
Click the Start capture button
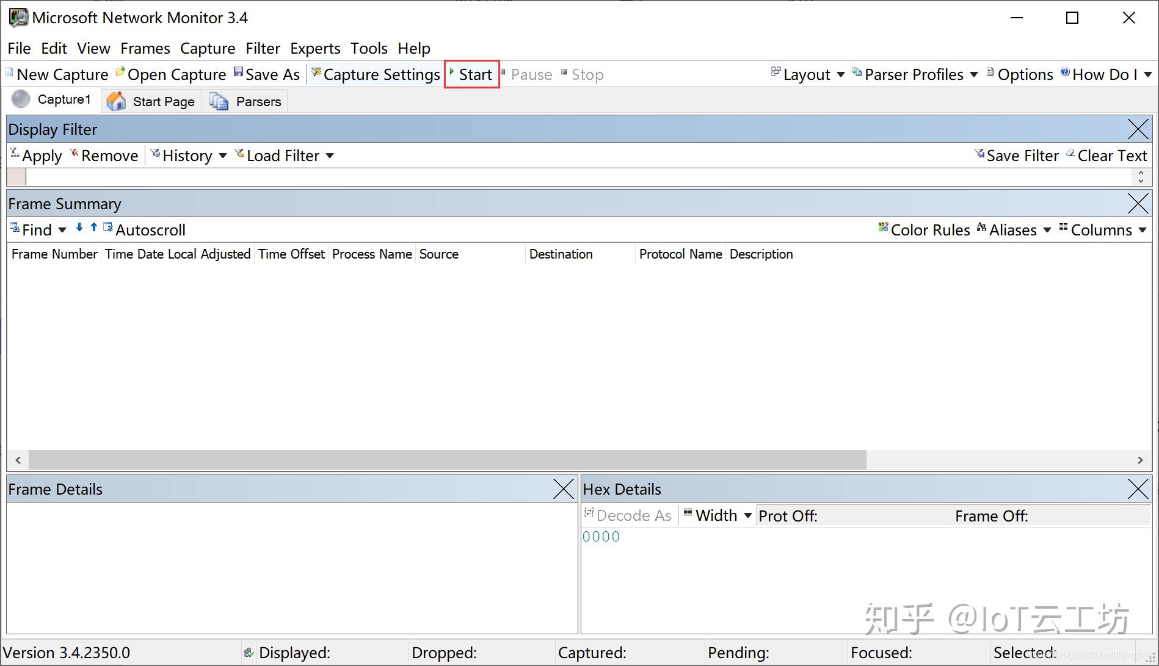point(471,74)
